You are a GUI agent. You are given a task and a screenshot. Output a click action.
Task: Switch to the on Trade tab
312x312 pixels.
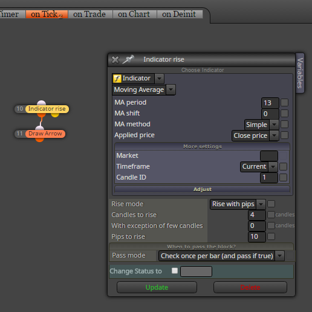click(x=89, y=14)
